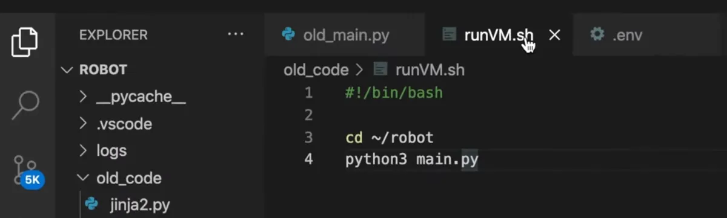The height and width of the screenshot is (218, 727).
Task: Close the runVM.sh tab
Action: click(554, 35)
